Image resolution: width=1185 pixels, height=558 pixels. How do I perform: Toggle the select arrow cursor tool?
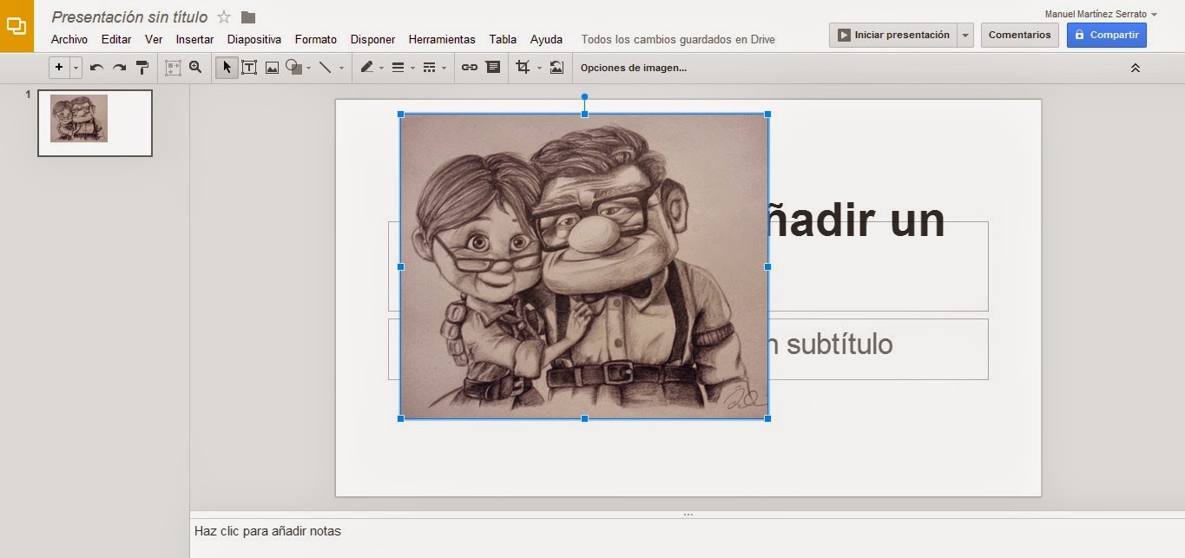click(x=227, y=67)
